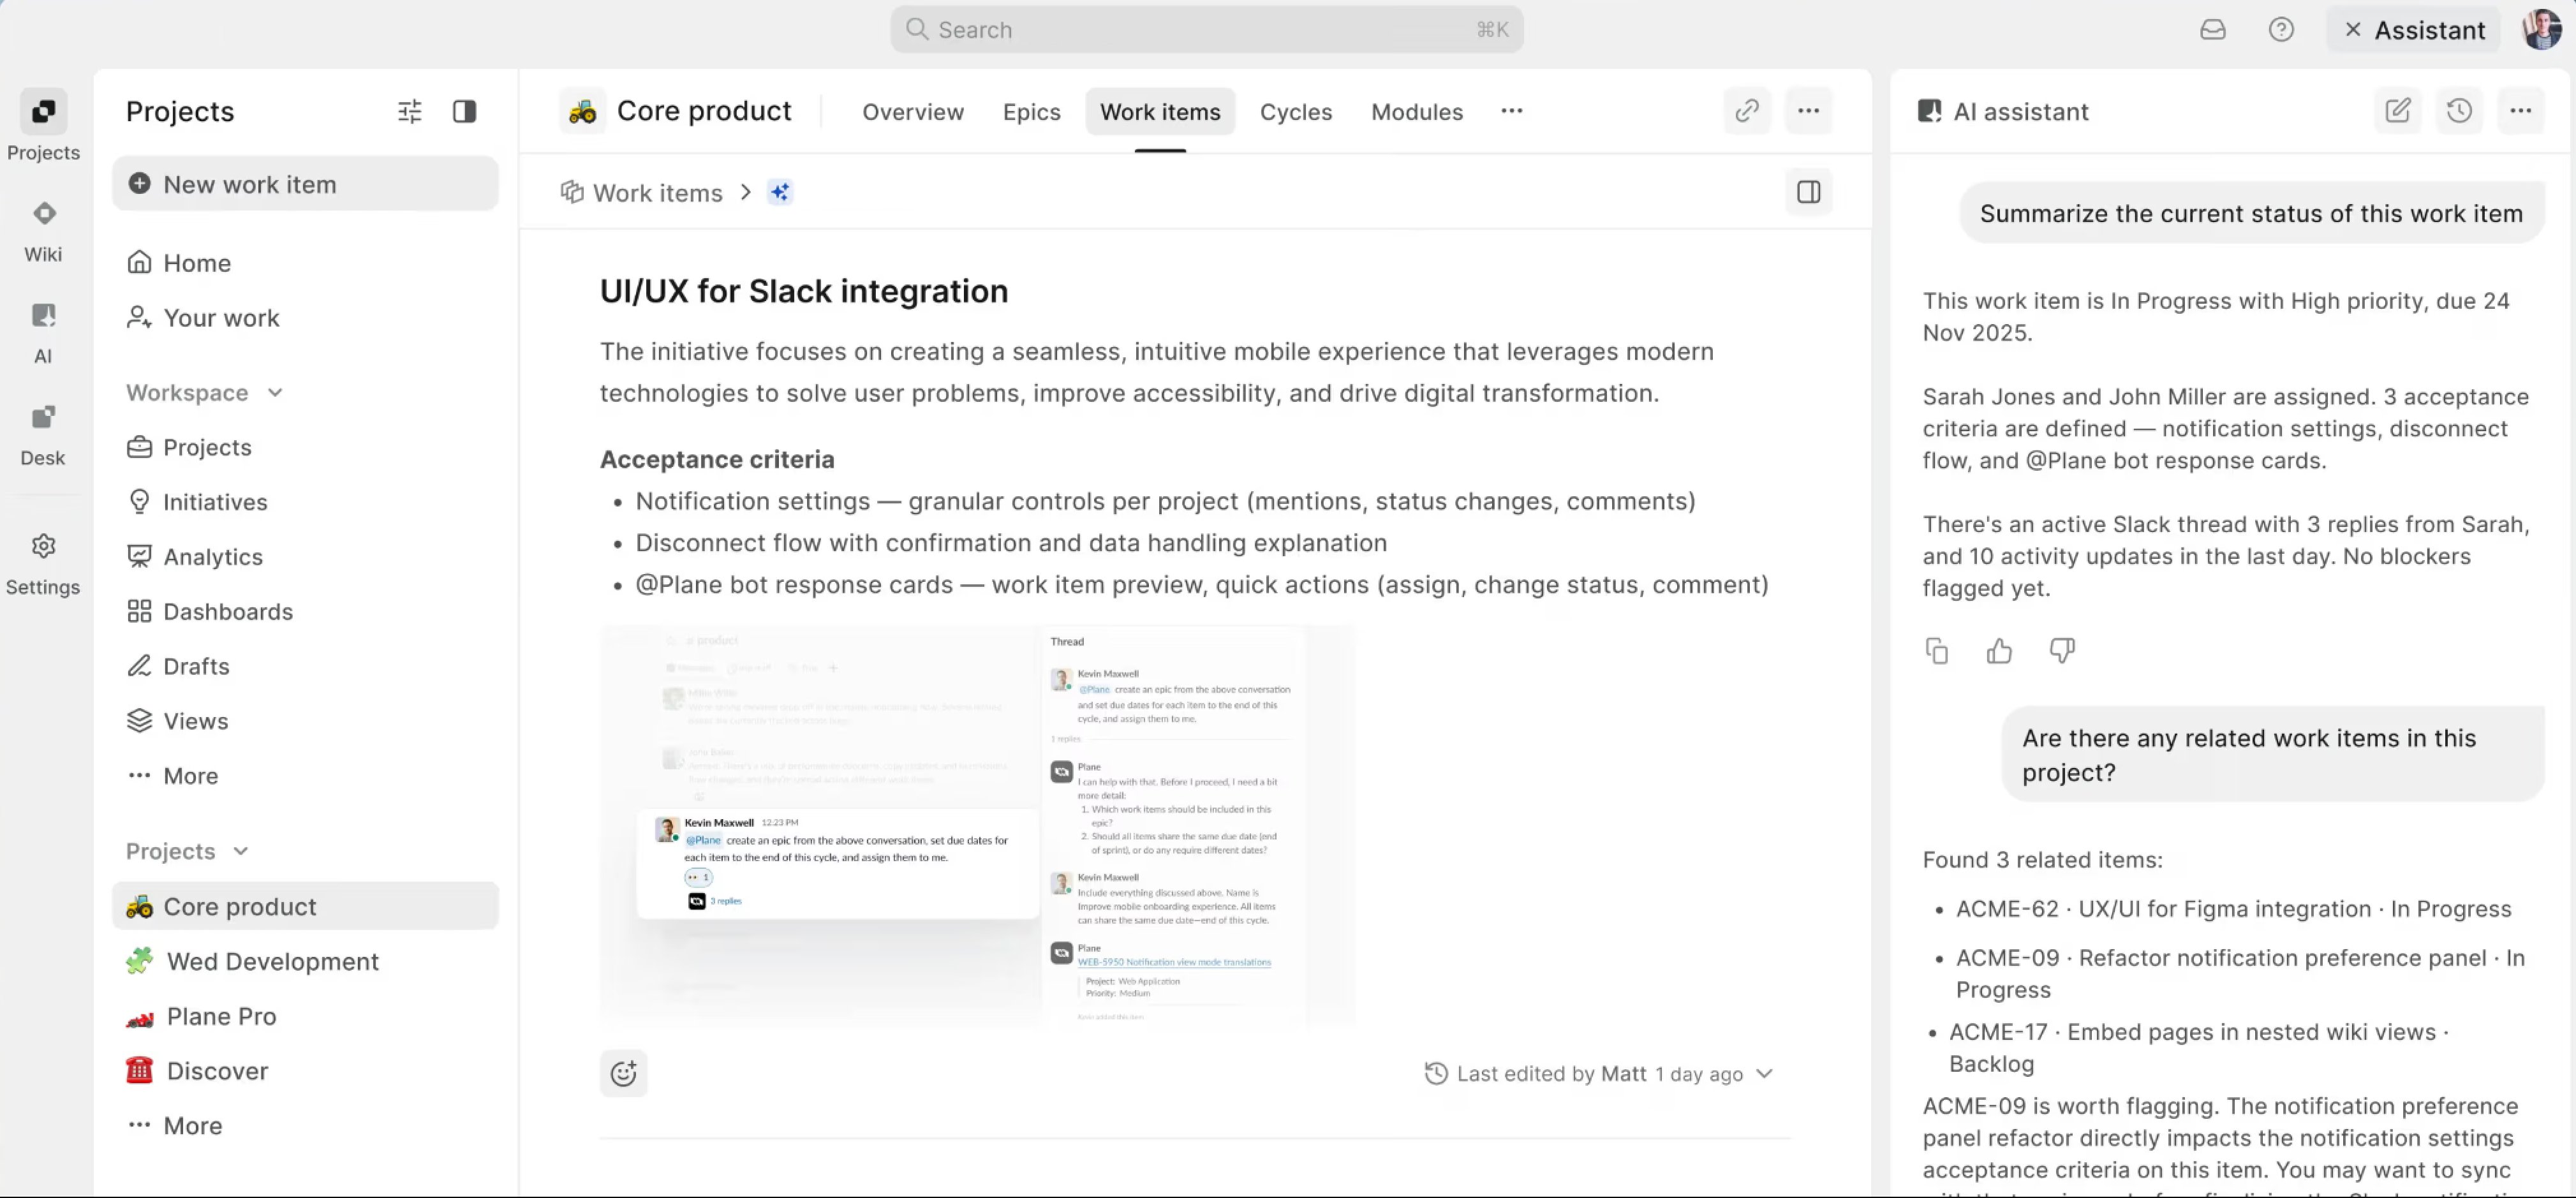The image size is (2576, 1198).
Task: Click ACME-17 Embed pages in nested wiki item
Action: click(x=2199, y=1047)
